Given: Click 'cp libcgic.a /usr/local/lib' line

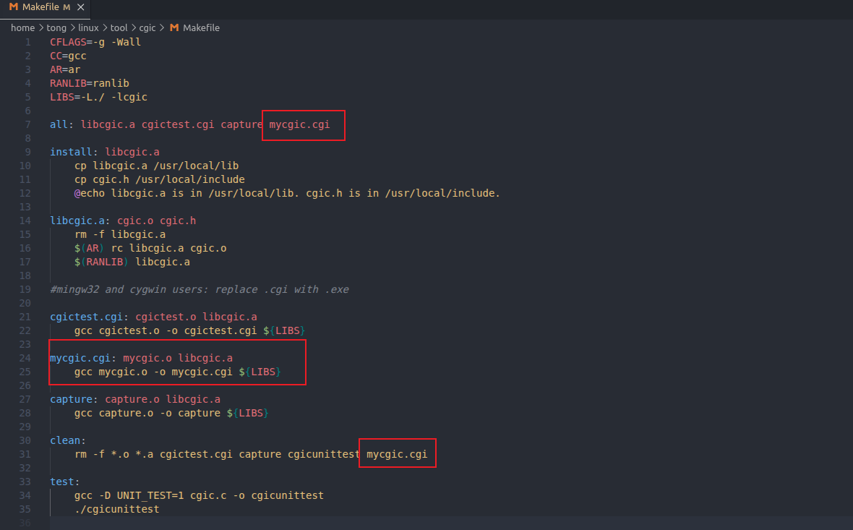Looking at the screenshot, I should click(157, 166).
